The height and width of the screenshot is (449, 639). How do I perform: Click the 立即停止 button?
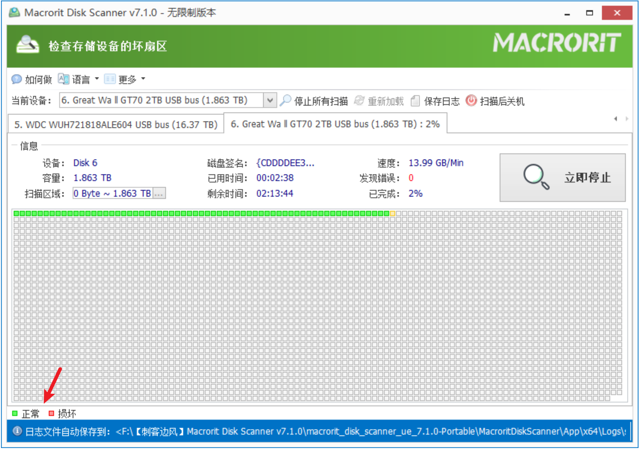click(x=562, y=178)
